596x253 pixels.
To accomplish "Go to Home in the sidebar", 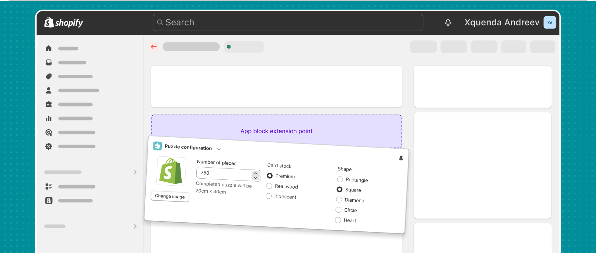I will tap(49, 48).
